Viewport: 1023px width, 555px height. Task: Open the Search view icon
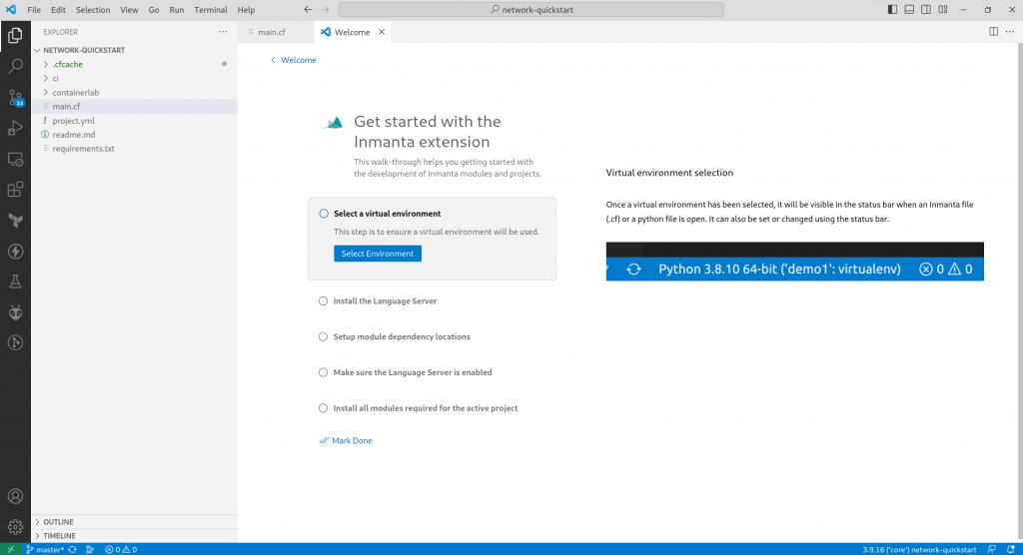coord(15,66)
